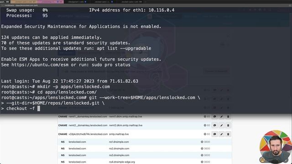Click '--git-dir=$HOME/repos/lenslocked.git' line

[53, 103]
